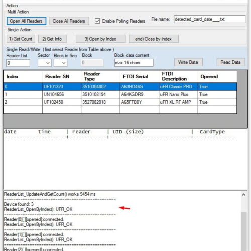This screenshot has width=251, height=251.
Task: Click the FTDI serial A65FTB0Y
Action: [140, 102]
